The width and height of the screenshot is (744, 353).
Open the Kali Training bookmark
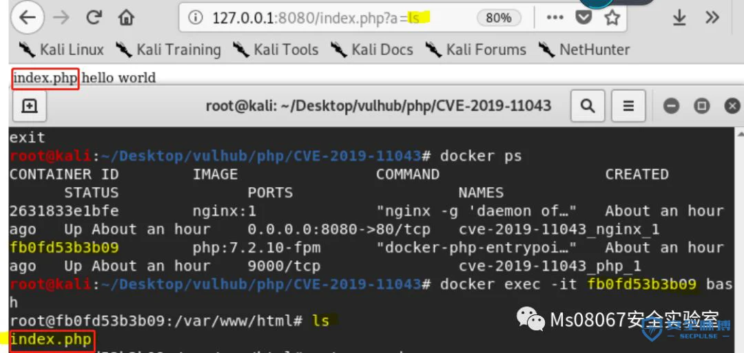[168, 50]
